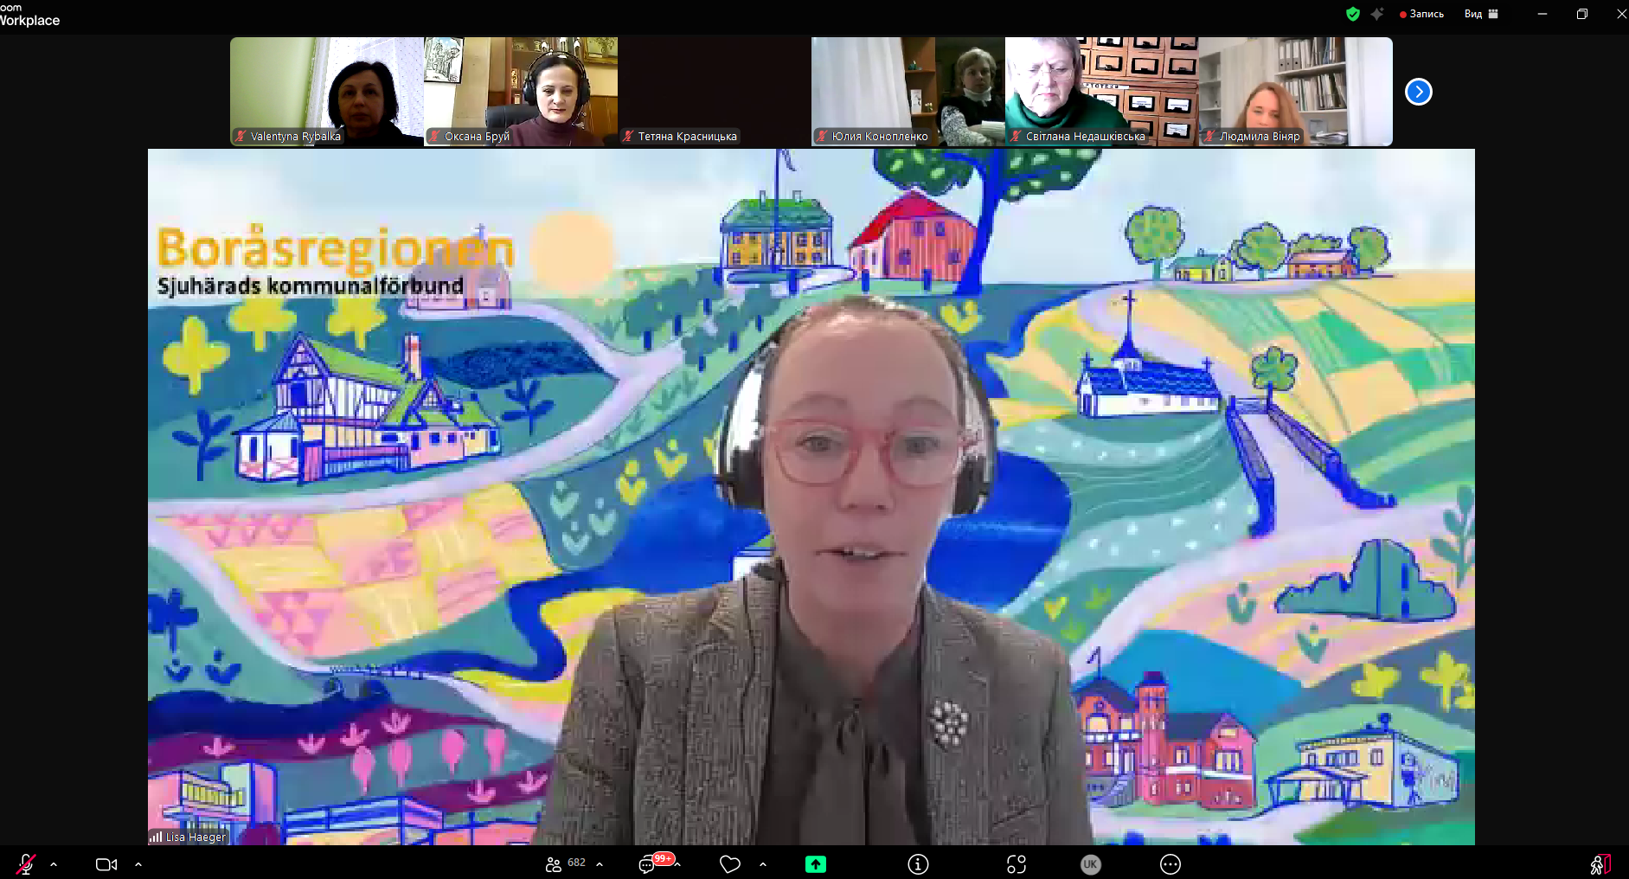Expand the reactions options arrow
Image resolution: width=1629 pixels, height=879 pixels.
click(763, 863)
